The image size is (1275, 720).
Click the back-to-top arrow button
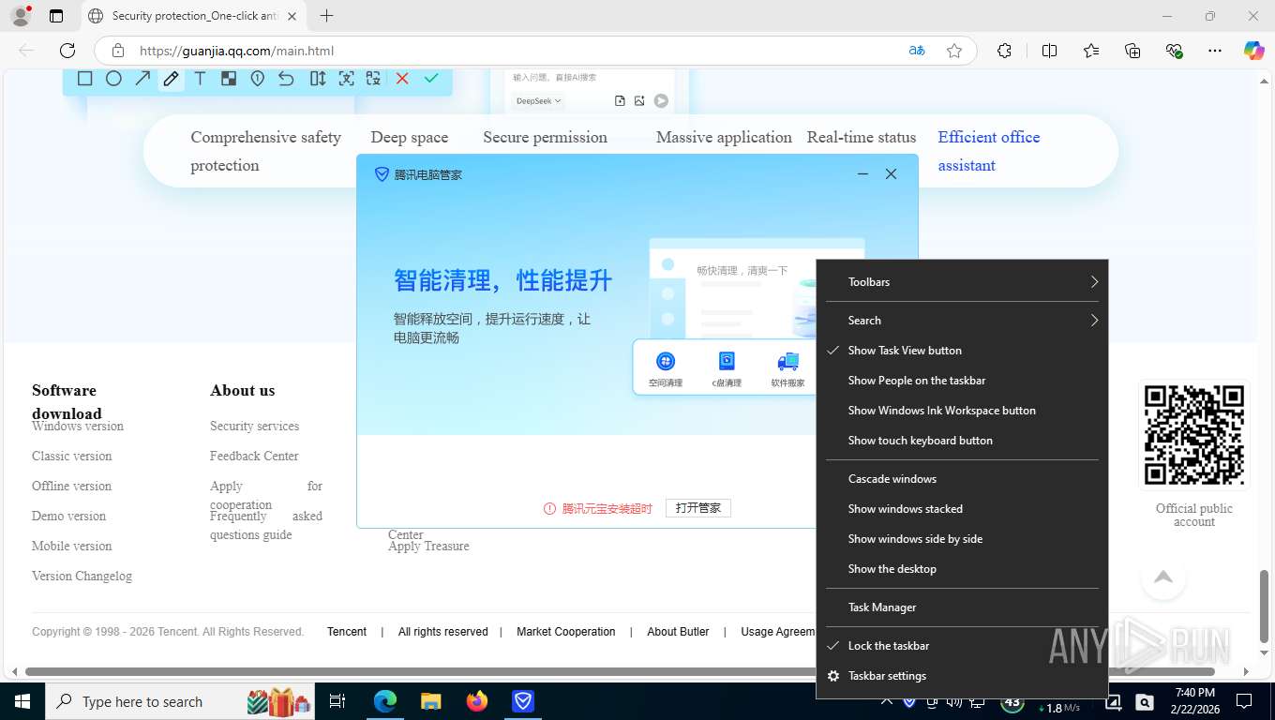[1163, 577]
